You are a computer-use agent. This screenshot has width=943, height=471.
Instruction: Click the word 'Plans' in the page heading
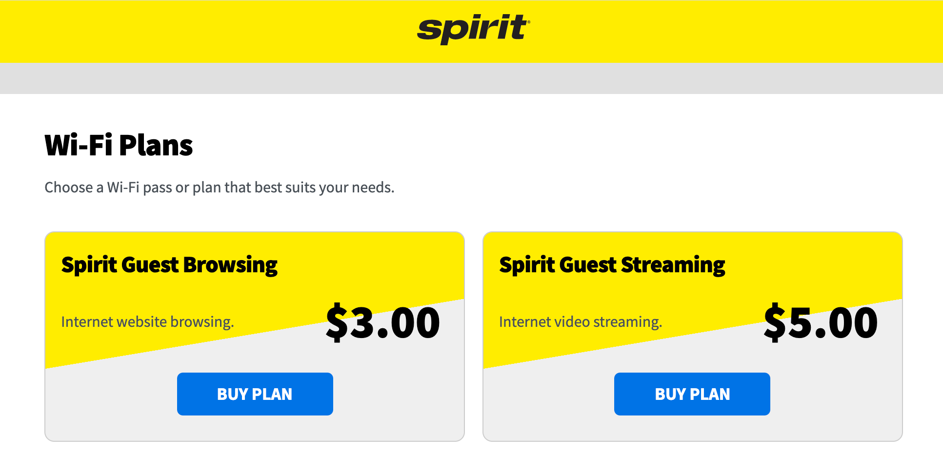click(156, 146)
